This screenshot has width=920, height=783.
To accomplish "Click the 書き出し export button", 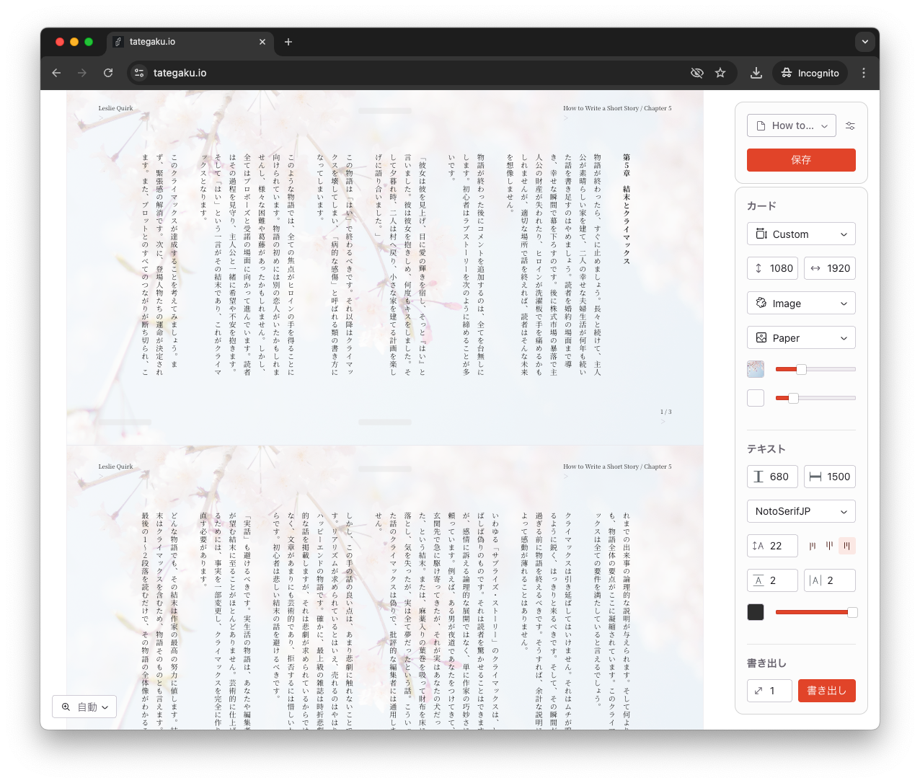I will 826,690.
